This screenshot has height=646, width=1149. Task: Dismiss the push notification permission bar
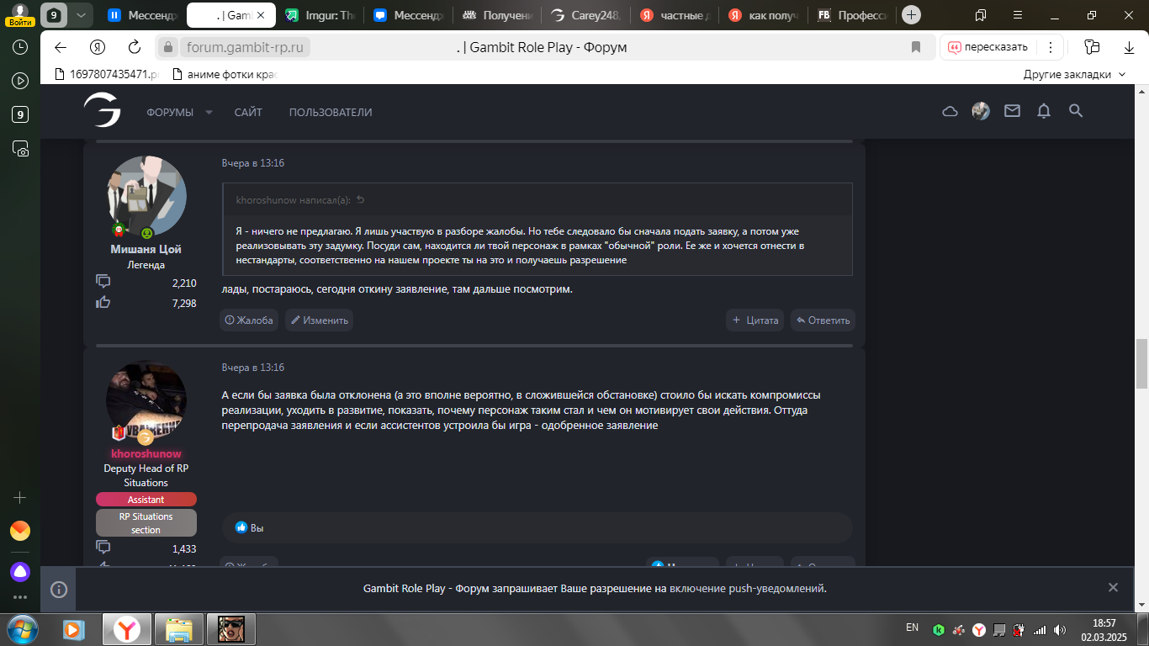pyautogui.click(x=1113, y=588)
